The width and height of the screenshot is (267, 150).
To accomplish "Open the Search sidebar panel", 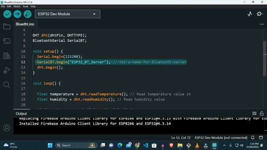I will tap(7, 85).
